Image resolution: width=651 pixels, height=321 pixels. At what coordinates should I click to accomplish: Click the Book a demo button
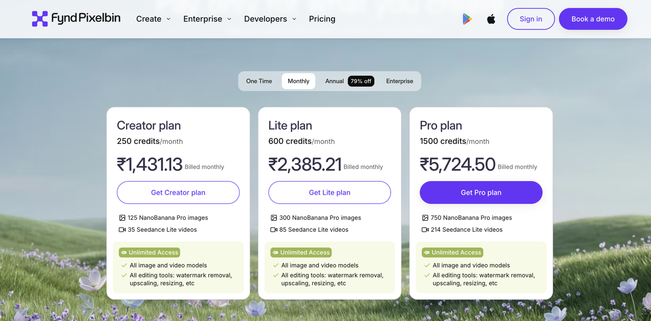(593, 19)
